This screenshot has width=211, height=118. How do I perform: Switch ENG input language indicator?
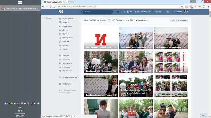tap(20, 107)
